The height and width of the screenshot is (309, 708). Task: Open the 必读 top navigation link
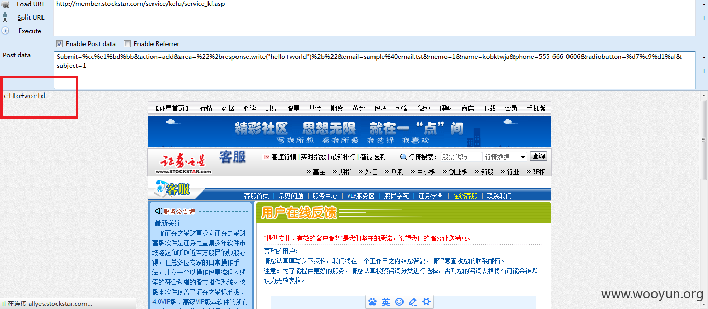(249, 108)
